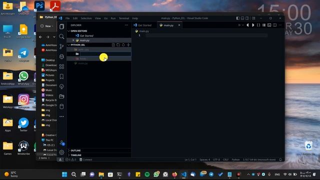The width and height of the screenshot is (320, 180).
Task: Open the run button dropdown arrow
Action: [x=243, y=25]
